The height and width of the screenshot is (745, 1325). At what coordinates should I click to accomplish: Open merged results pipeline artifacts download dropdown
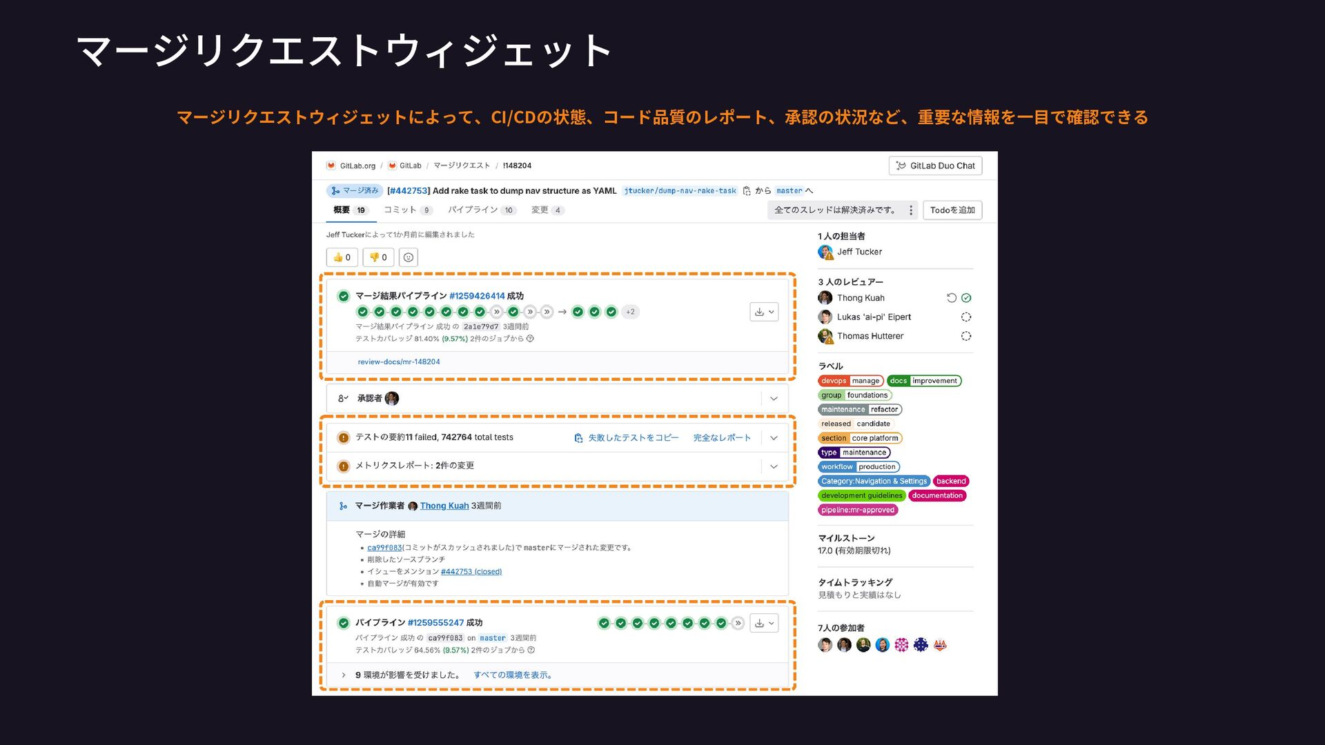(x=764, y=312)
